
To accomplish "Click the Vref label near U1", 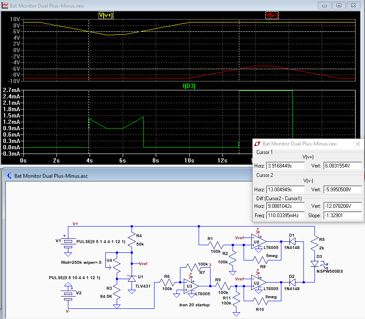I will (143, 263).
